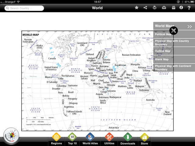Screen dimensions: 195x146
Task: Tap the star favorites icon
Action: [x=136, y=8]
